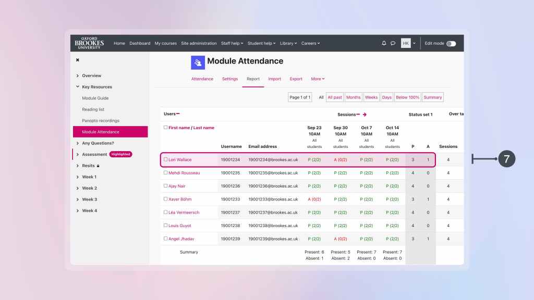Viewport: 534px width, 300px height.
Task: Open the messaging chat bubble icon
Action: coord(393,43)
